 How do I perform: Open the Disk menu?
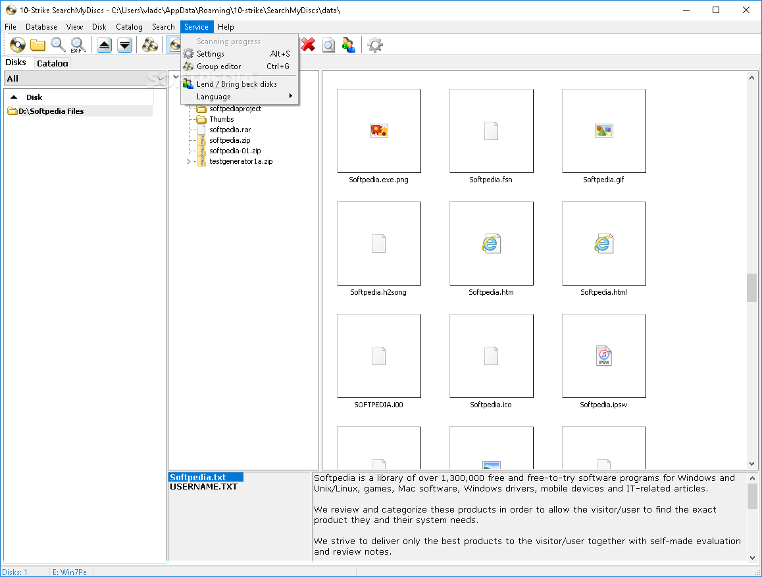(x=99, y=27)
